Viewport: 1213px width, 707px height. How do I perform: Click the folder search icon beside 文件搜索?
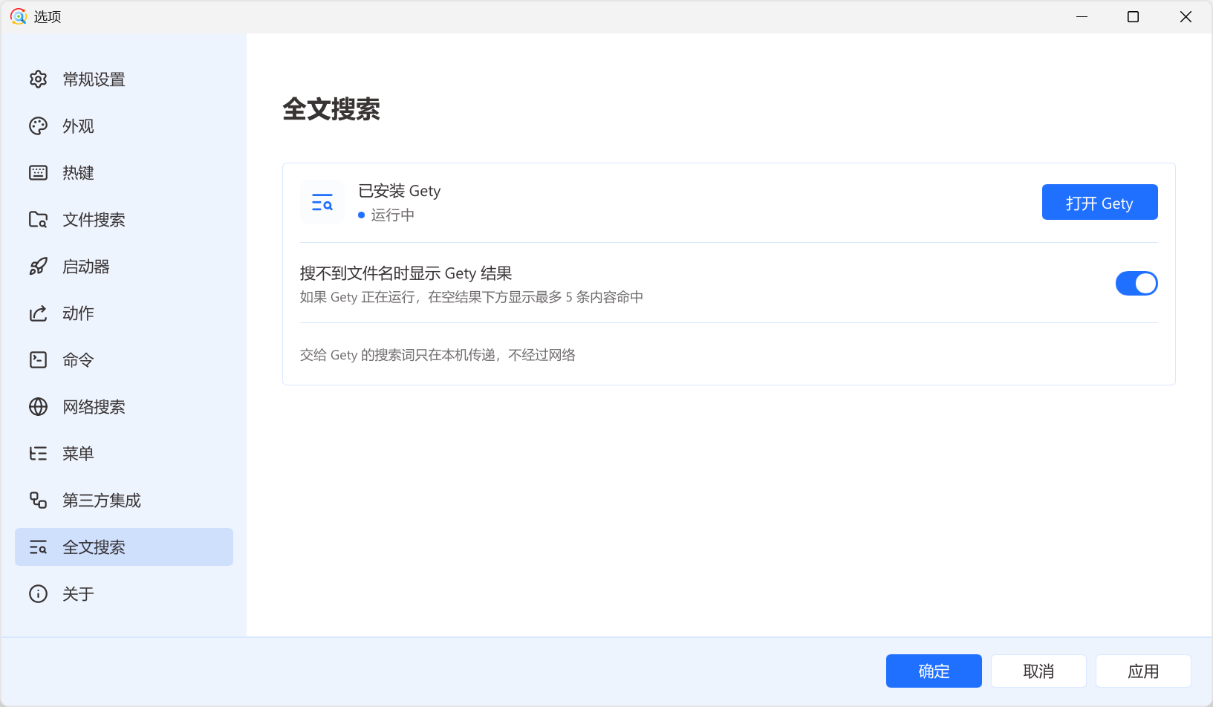point(38,220)
